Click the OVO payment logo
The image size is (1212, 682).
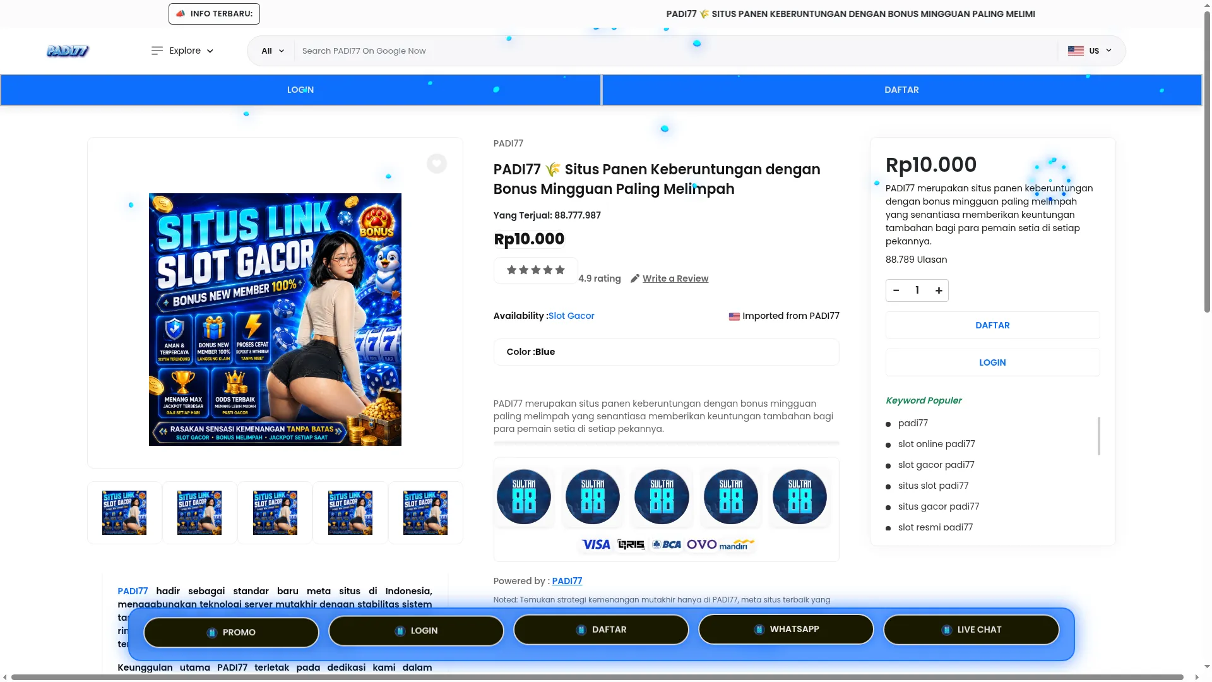701,544
